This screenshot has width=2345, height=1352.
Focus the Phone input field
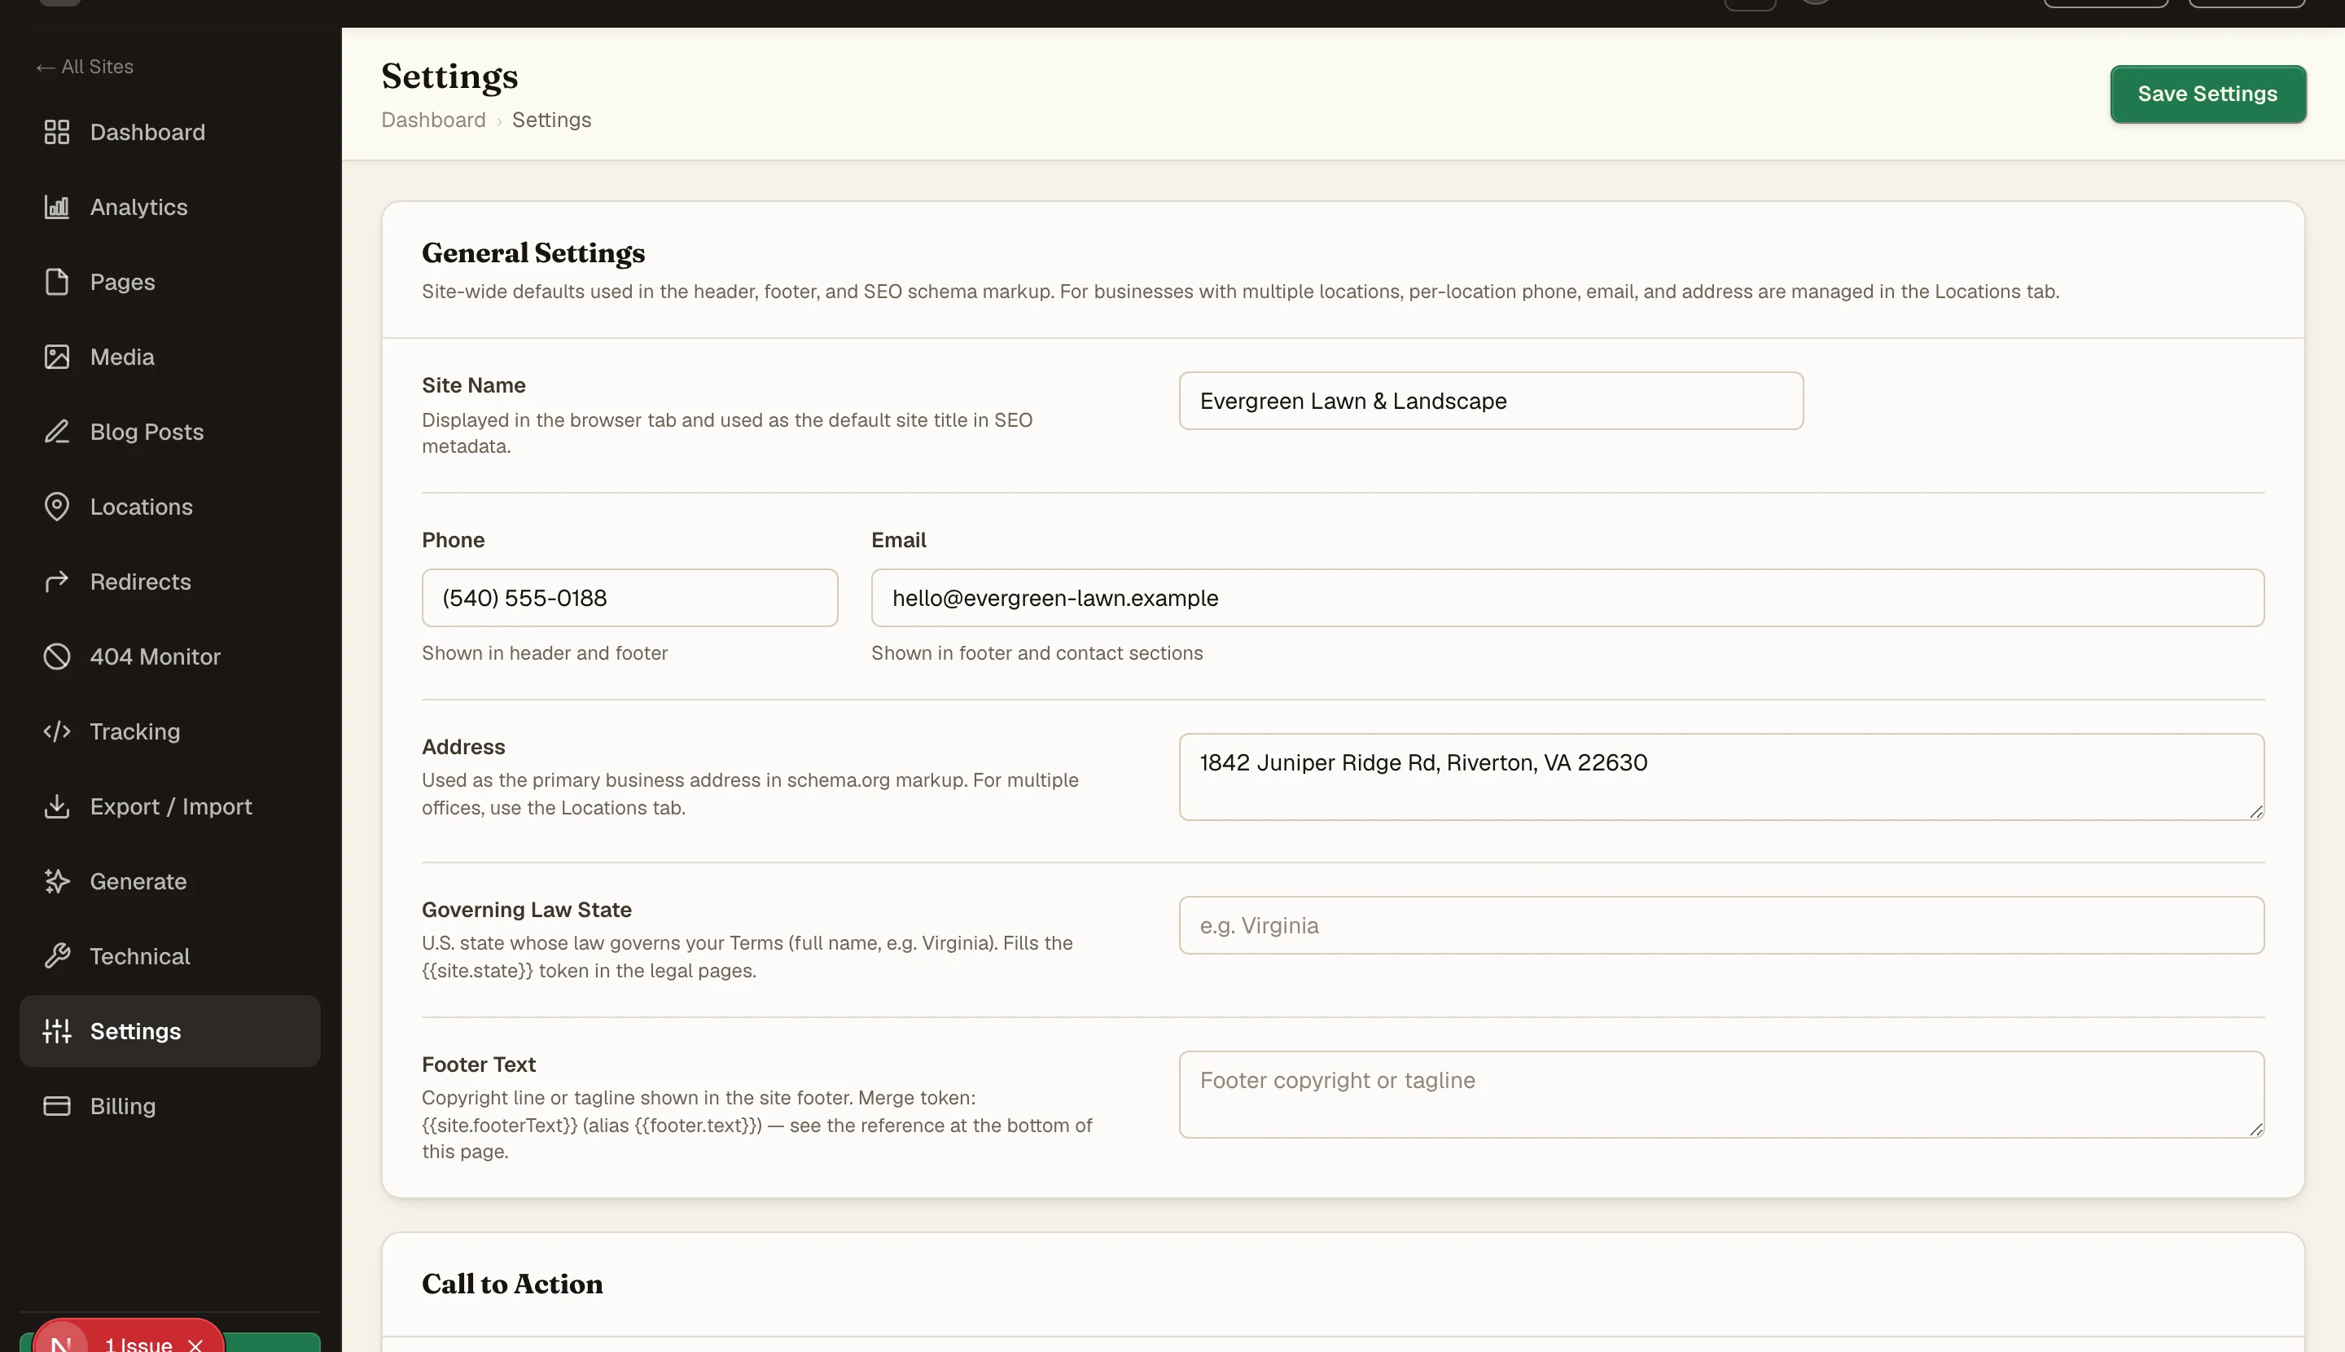(x=629, y=598)
